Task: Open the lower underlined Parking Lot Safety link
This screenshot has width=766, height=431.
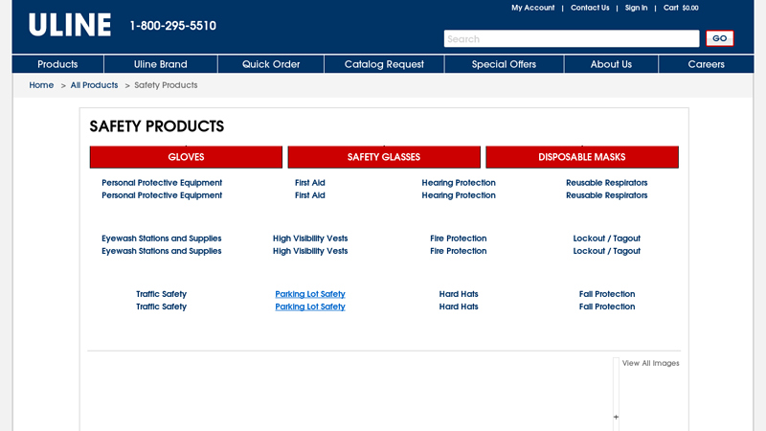Action: [310, 306]
